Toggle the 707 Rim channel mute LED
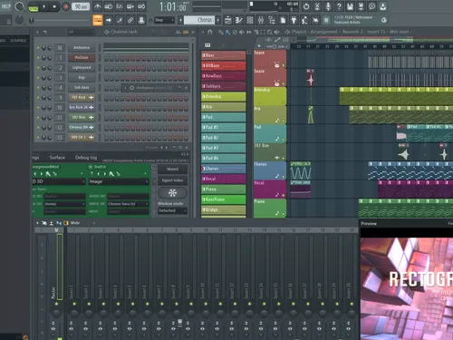The width and height of the screenshot is (453, 340). (x=38, y=118)
